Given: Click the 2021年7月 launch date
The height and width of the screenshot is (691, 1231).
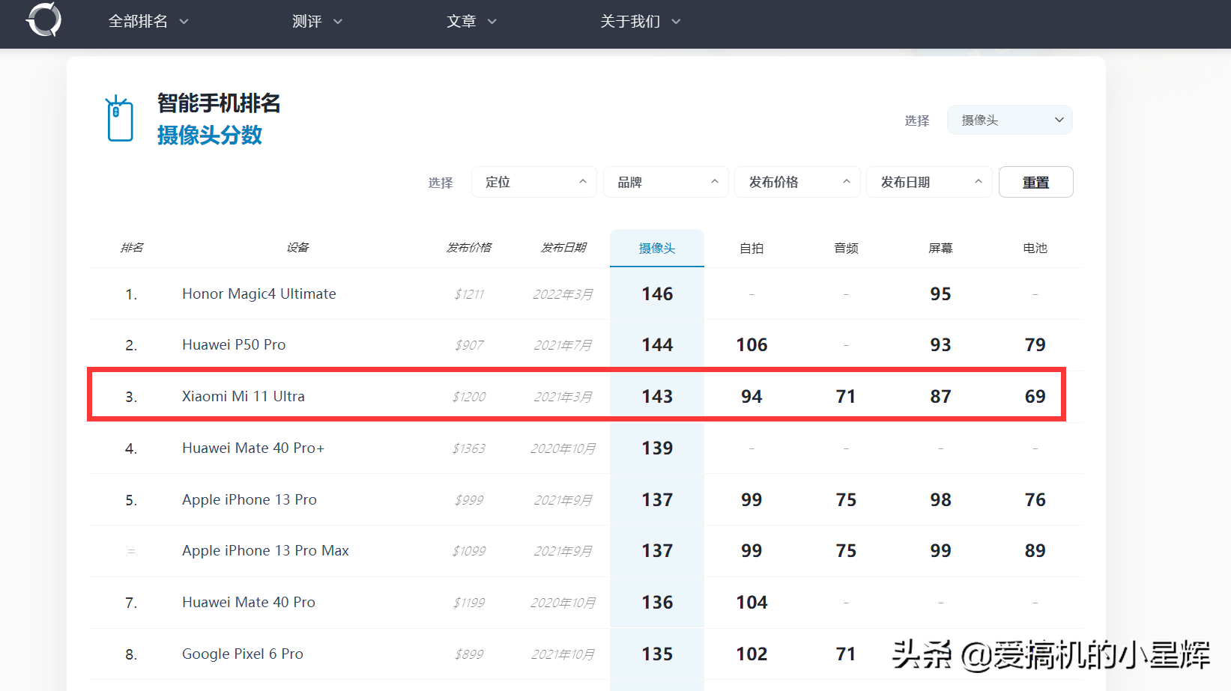Looking at the screenshot, I should 563,345.
